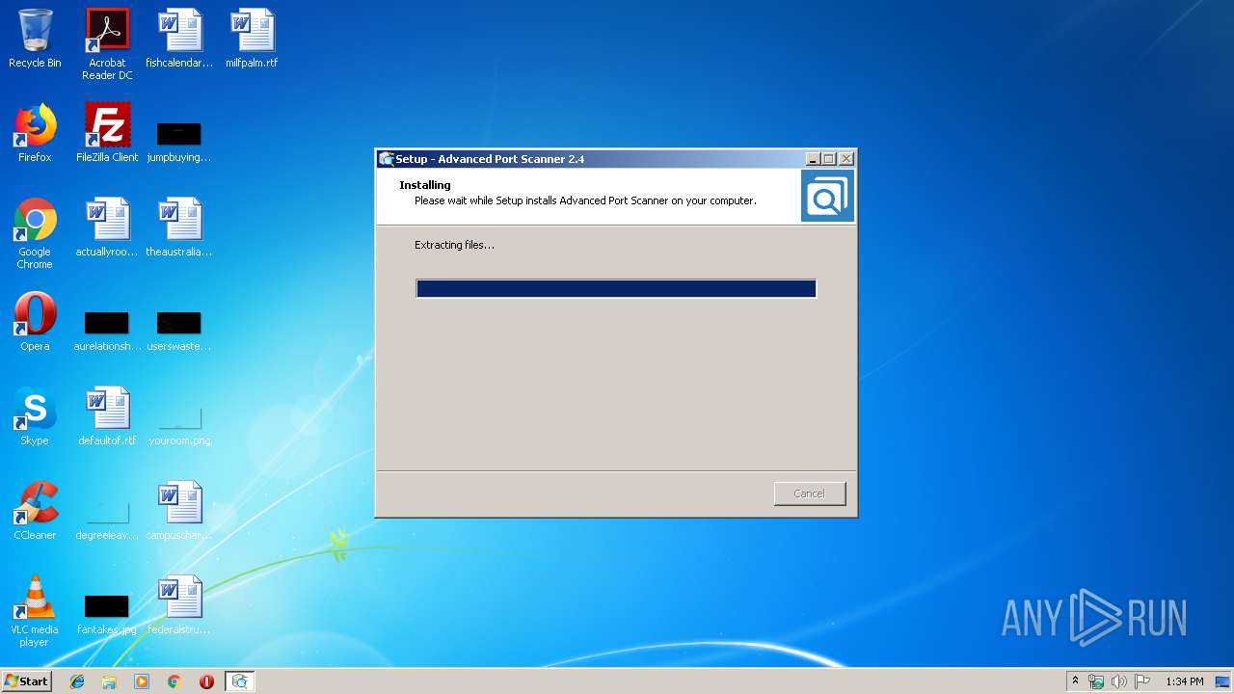Screen dimensions: 1234x694
Task: Select the campuschar Word document icon
Action: [179, 511]
